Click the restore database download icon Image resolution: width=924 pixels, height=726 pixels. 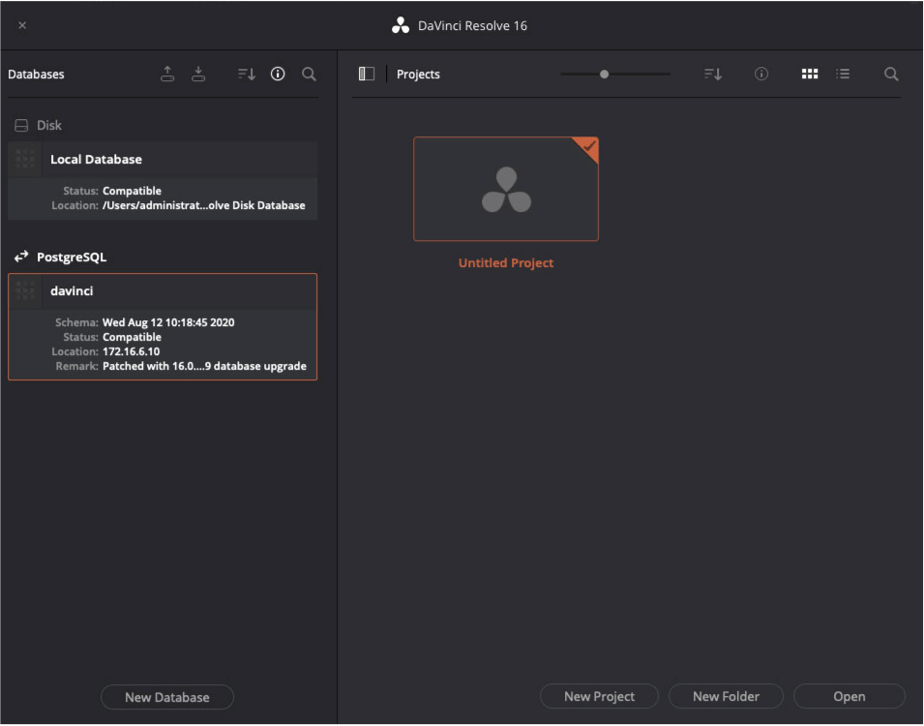coord(198,74)
